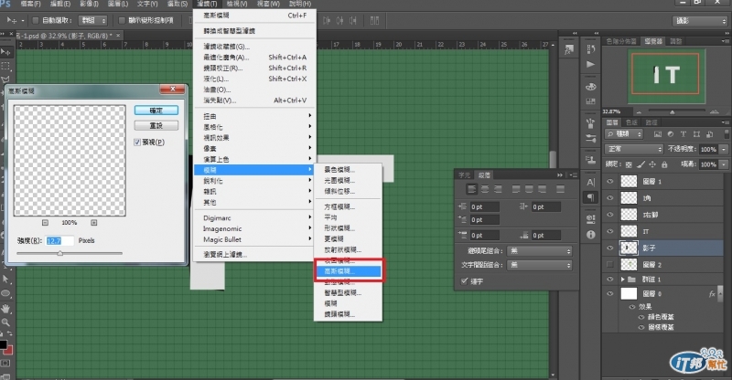Viewport: 732px width, 380px height.
Task: Open the Clone Source stamp panel icon
Action: (590, 161)
